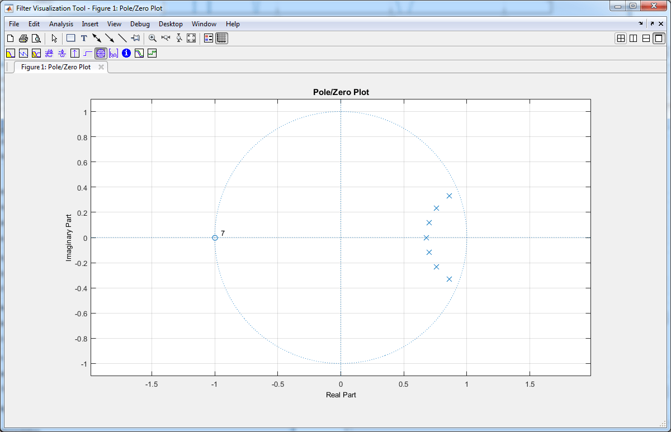The width and height of the screenshot is (671, 432).
Task: Open the Insert menu
Action: [89, 24]
